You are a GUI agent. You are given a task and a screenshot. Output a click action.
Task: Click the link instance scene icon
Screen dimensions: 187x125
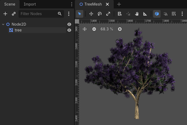pyautogui.click(x=14, y=14)
